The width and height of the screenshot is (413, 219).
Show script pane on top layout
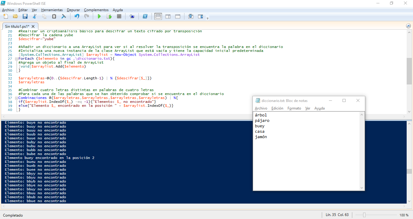(x=158, y=16)
